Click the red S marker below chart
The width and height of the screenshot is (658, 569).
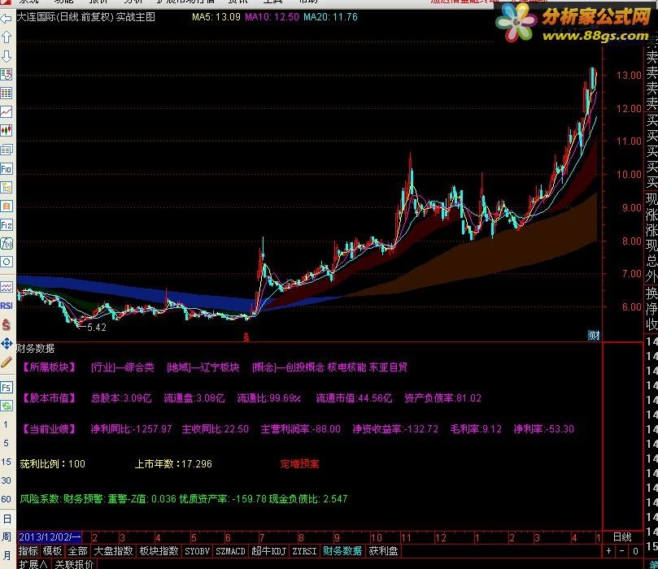(246, 337)
